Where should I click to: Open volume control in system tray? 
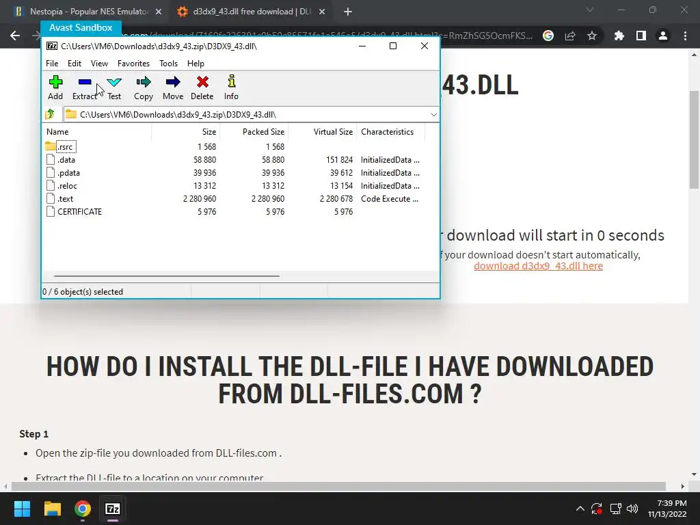click(x=632, y=509)
